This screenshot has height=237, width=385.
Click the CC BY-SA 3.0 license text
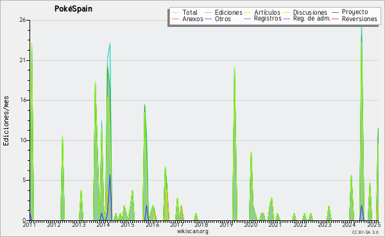[365, 232]
